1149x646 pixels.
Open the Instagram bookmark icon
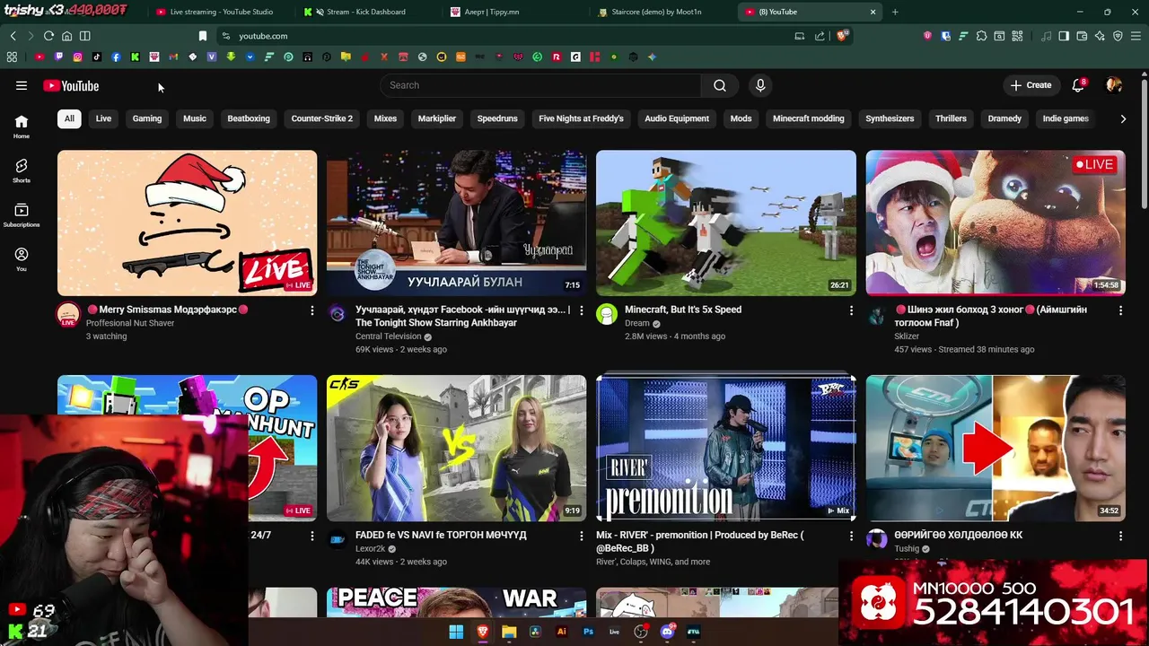(x=77, y=57)
